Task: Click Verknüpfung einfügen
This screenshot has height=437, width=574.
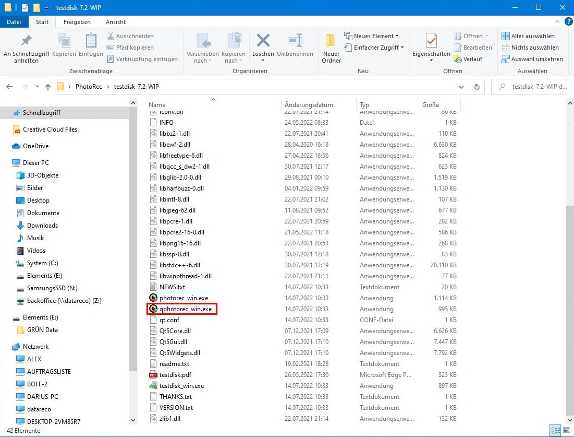Action: (142, 59)
